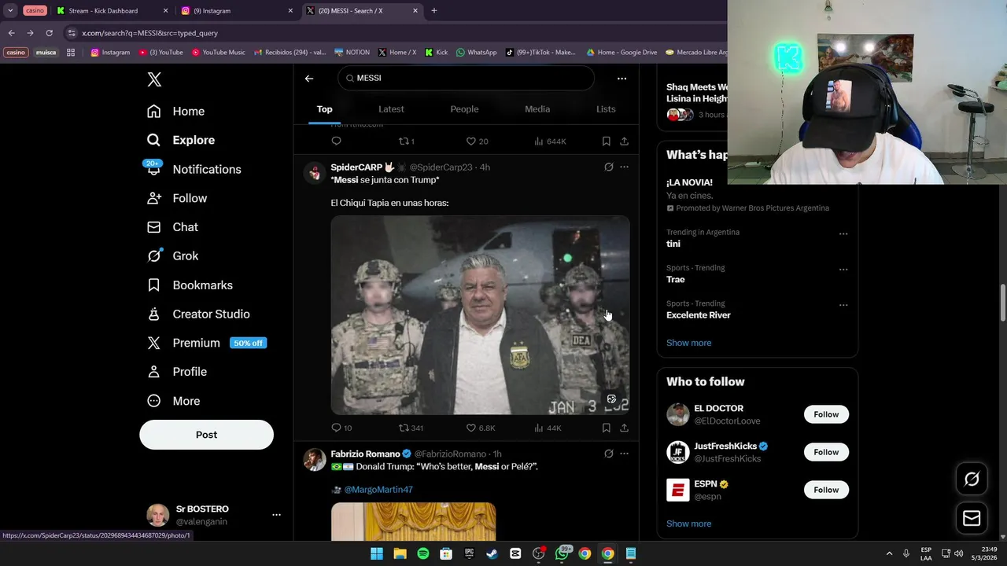This screenshot has height=566, width=1007.
Task: Open Bookmarks in the sidebar
Action: [x=190, y=285]
